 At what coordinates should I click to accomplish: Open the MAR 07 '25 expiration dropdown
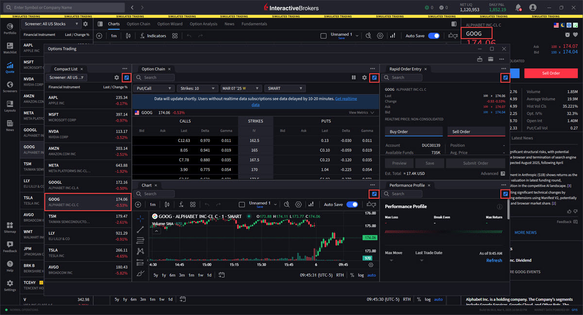(x=240, y=89)
